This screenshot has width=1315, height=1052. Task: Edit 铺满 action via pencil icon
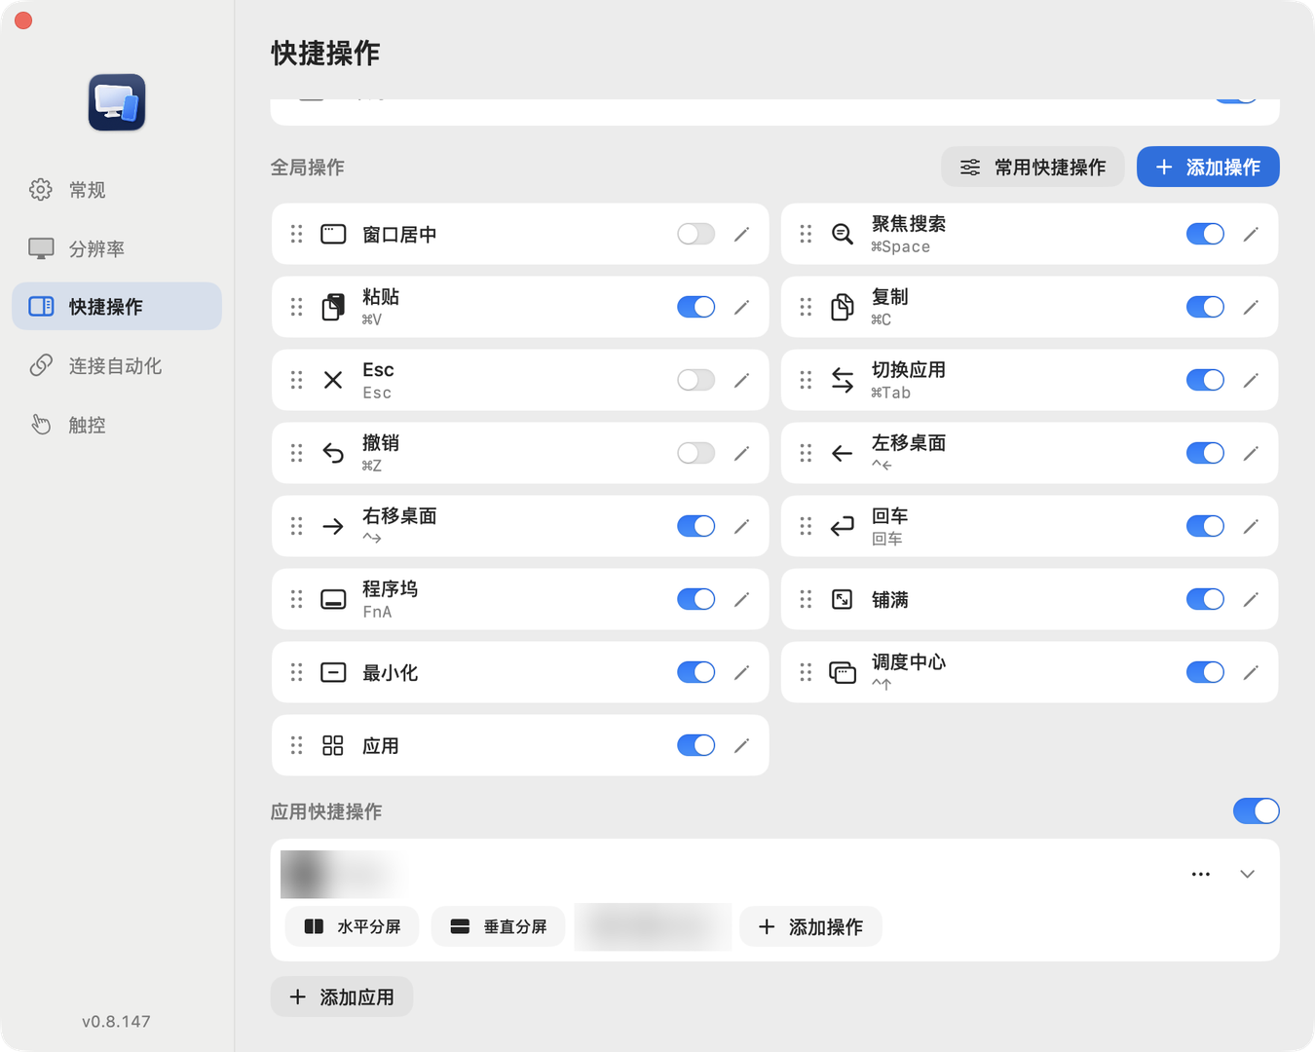click(1251, 599)
